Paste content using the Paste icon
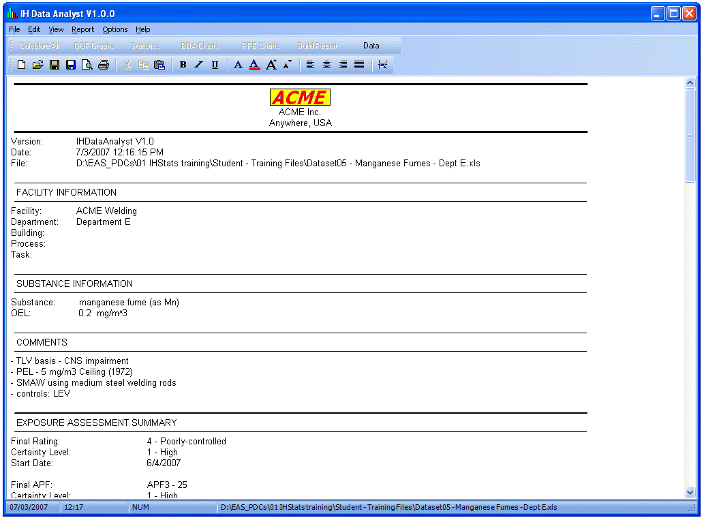This screenshot has height=520, width=704. point(159,64)
